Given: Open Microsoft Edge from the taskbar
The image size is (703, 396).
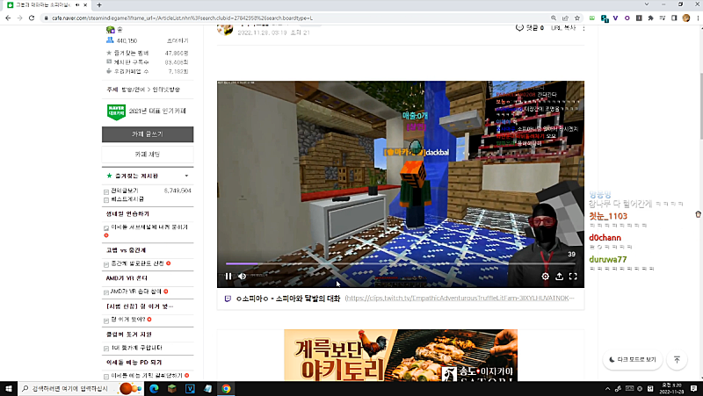Looking at the screenshot, I should (x=154, y=388).
